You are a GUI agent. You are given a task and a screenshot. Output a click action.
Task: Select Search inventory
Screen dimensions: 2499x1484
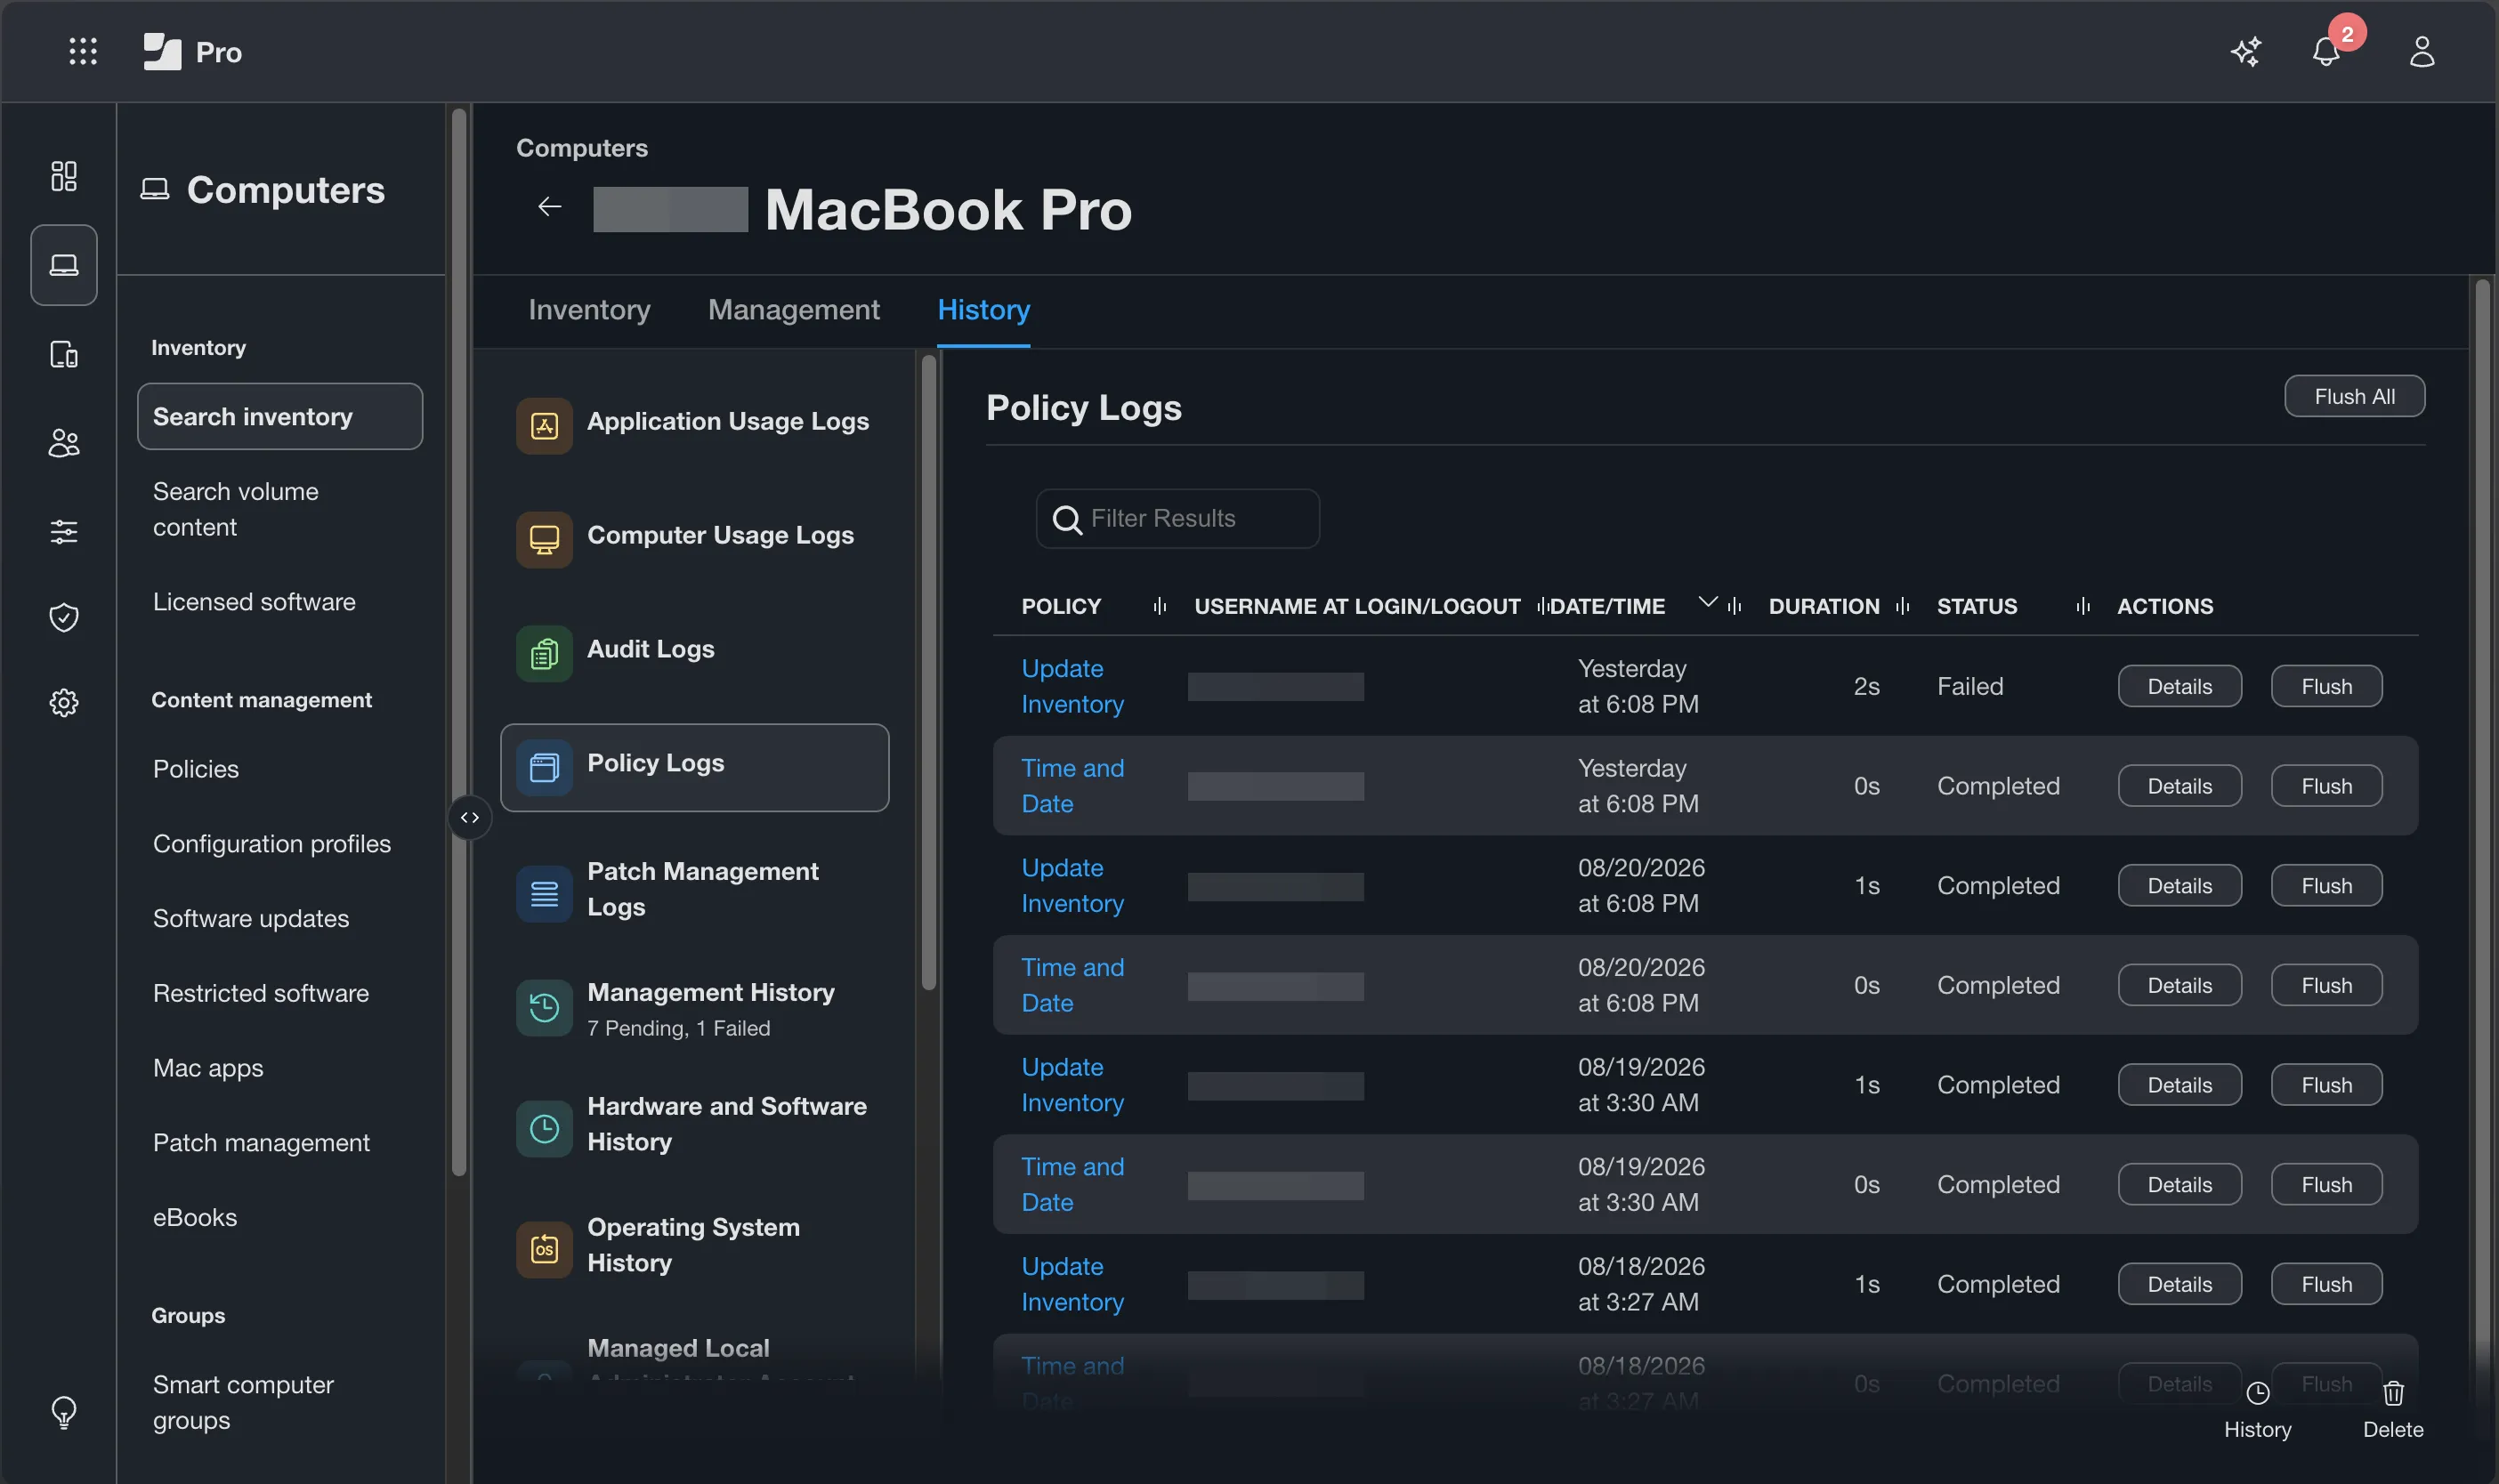pyautogui.click(x=280, y=417)
